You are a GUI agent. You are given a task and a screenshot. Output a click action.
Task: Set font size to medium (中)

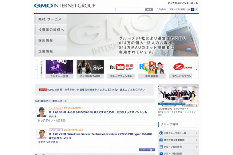click(x=193, y=9)
